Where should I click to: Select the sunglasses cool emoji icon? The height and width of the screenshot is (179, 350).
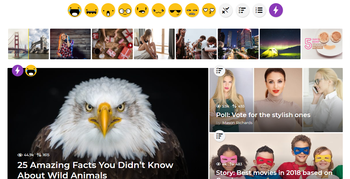click(175, 10)
